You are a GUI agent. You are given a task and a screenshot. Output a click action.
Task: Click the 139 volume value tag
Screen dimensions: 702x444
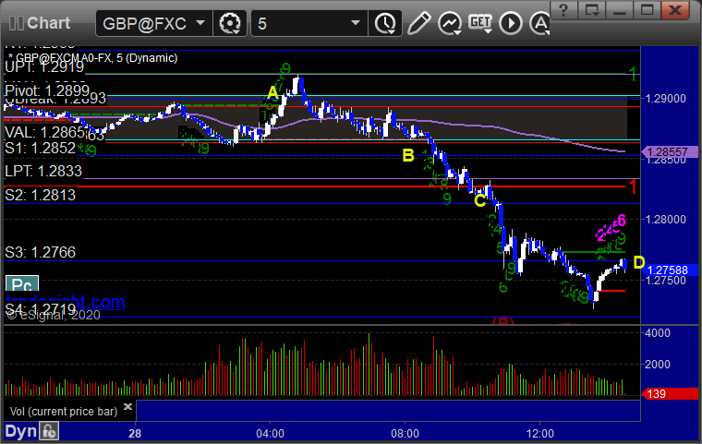coord(671,394)
